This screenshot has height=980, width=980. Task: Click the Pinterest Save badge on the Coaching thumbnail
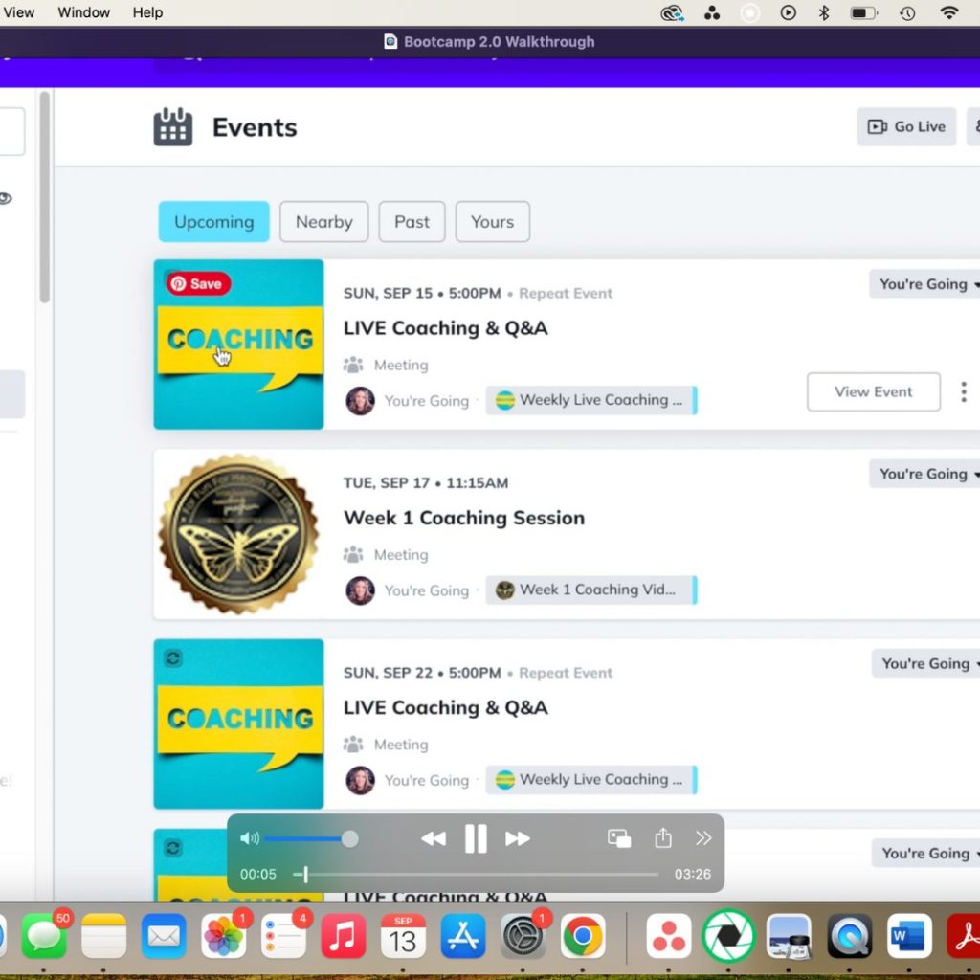pyautogui.click(x=199, y=284)
